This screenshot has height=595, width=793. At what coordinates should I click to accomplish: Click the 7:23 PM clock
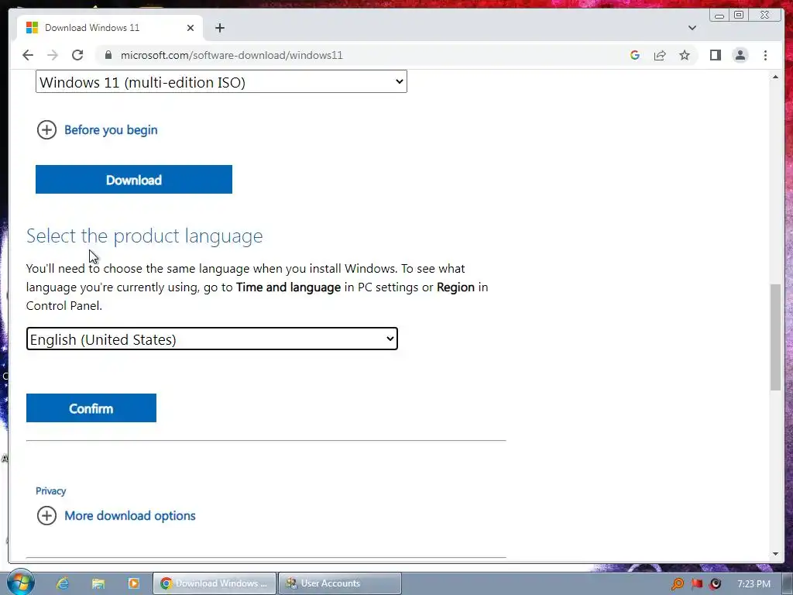pyautogui.click(x=754, y=584)
